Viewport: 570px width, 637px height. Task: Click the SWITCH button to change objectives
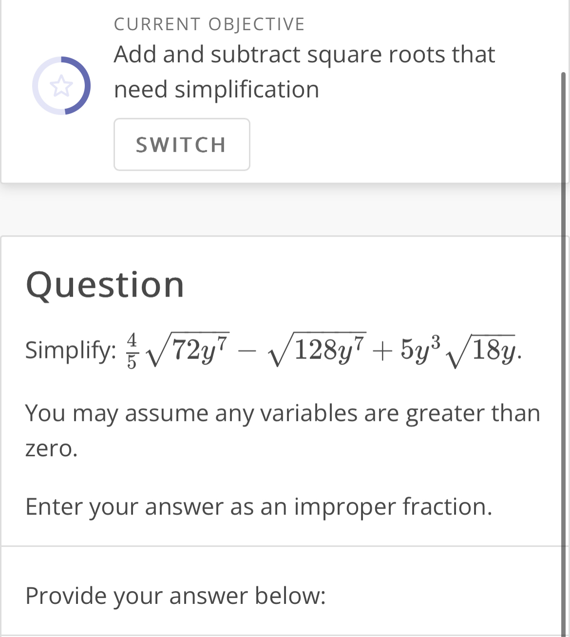[x=182, y=144]
